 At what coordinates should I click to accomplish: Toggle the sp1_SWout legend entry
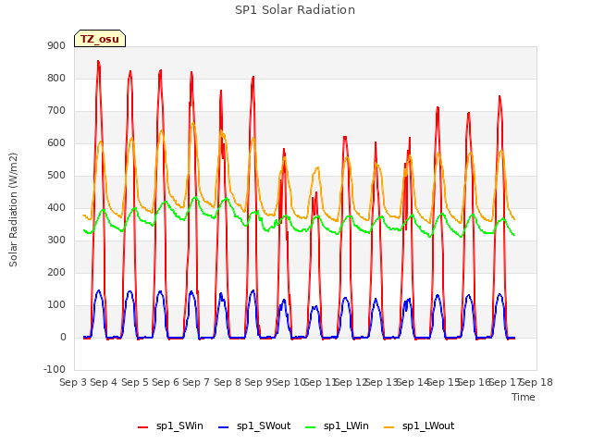[255, 426]
